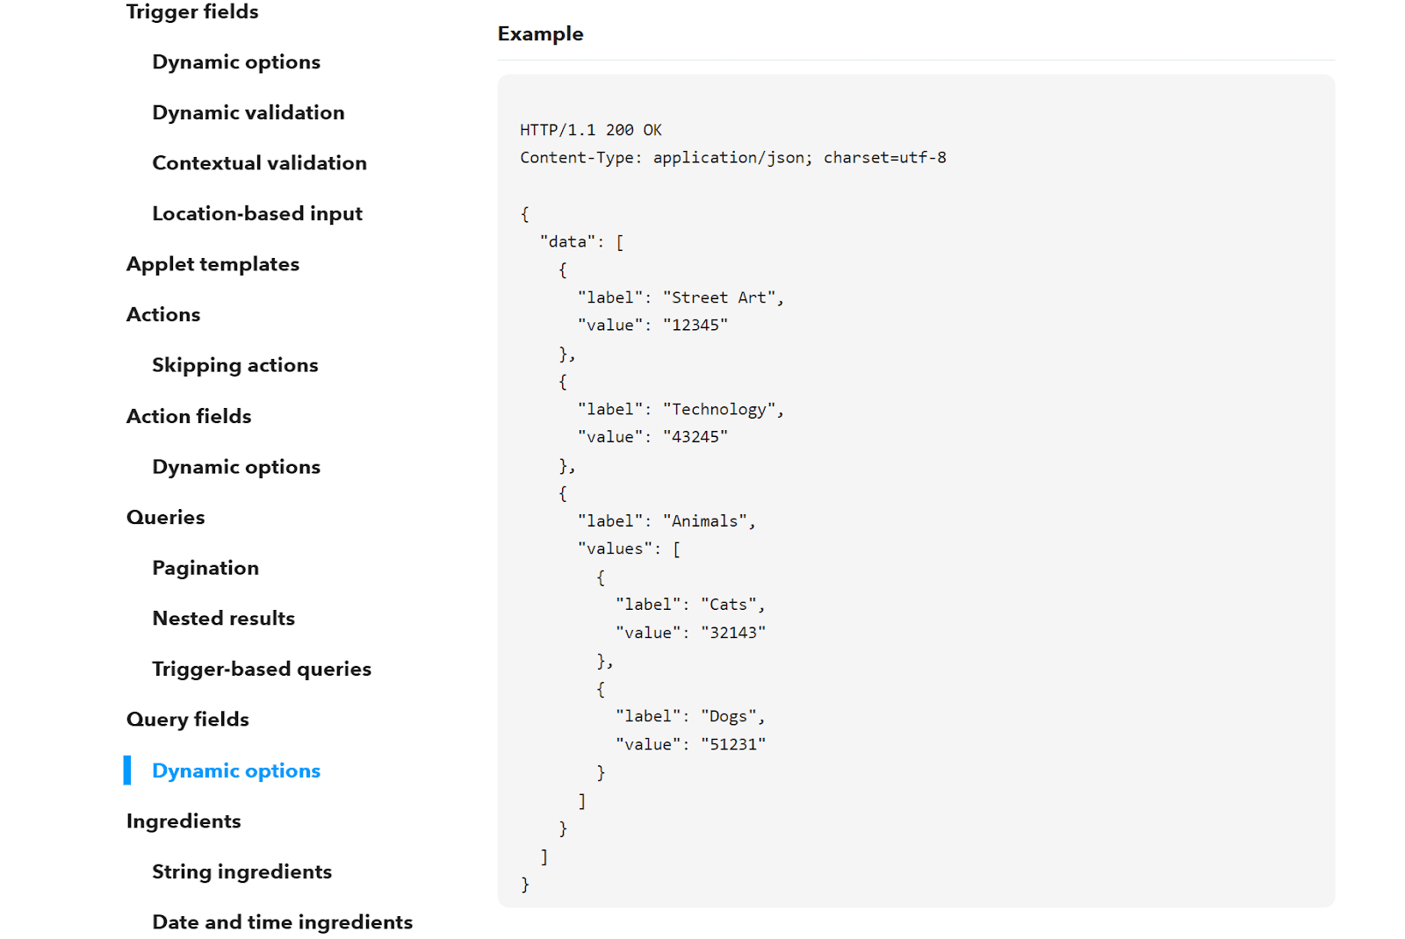Navigate to the Queries section
Viewport: 1405px width, 939px height.
click(165, 517)
